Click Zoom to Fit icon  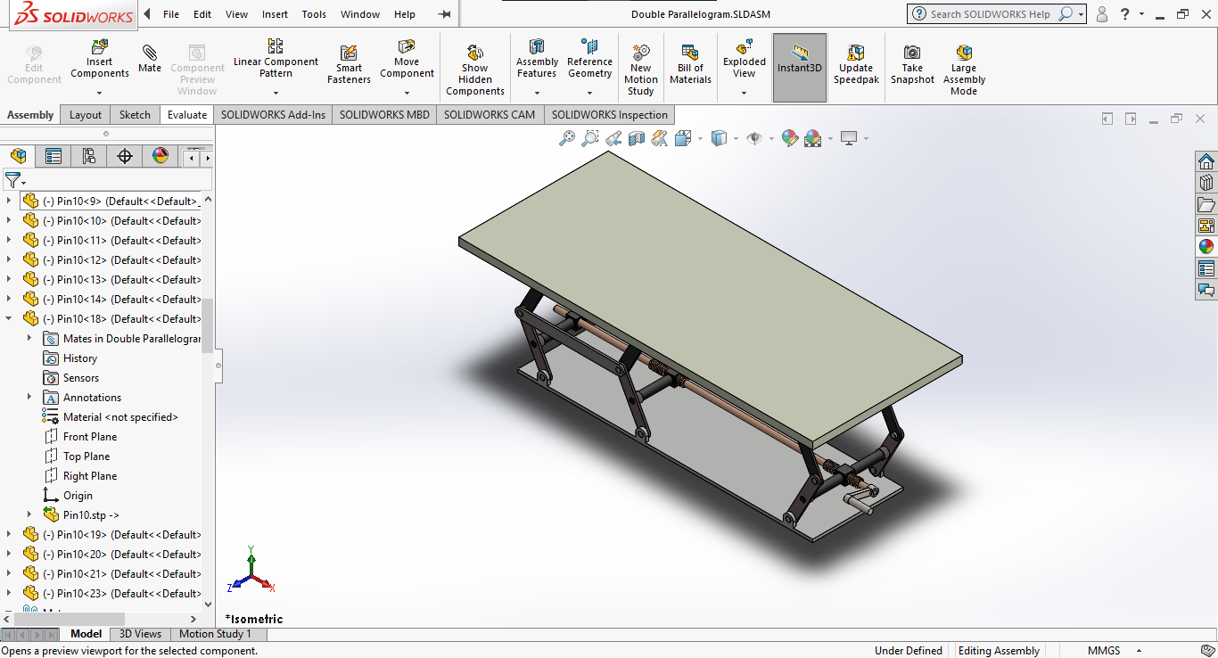click(567, 138)
